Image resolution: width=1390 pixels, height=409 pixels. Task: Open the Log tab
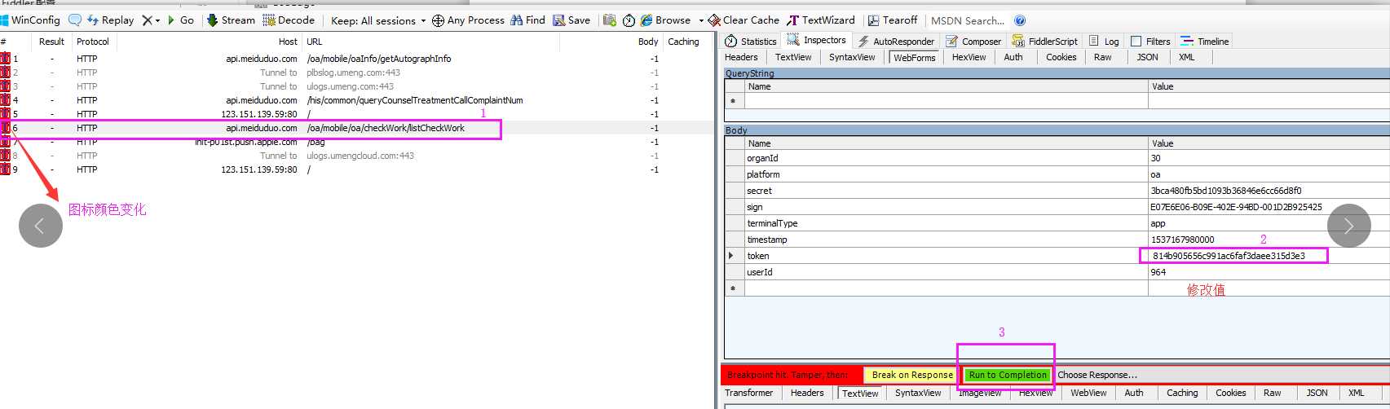(1105, 41)
